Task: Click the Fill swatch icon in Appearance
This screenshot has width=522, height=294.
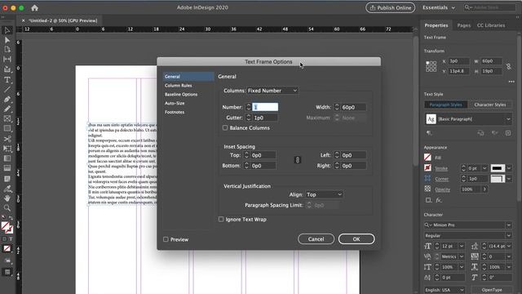Action: point(427,158)
